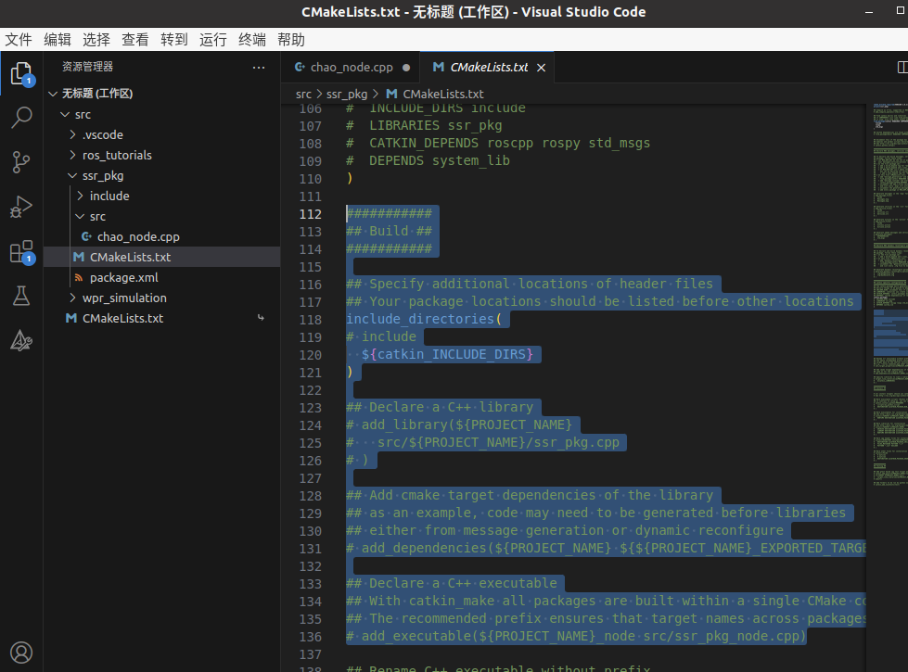Open the 查看 menu
908x672 pixels.
[134, 39]
